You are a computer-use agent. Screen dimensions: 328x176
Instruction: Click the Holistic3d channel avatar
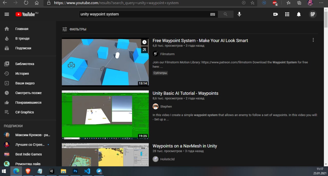click(155, 159)
